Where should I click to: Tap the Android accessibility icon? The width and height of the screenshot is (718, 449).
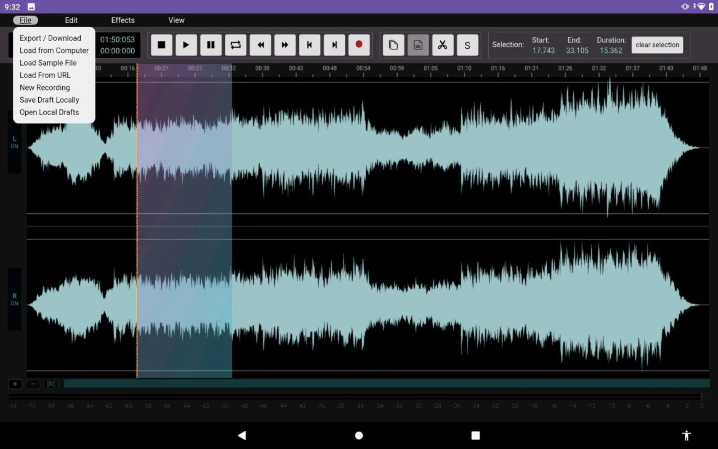686,435
